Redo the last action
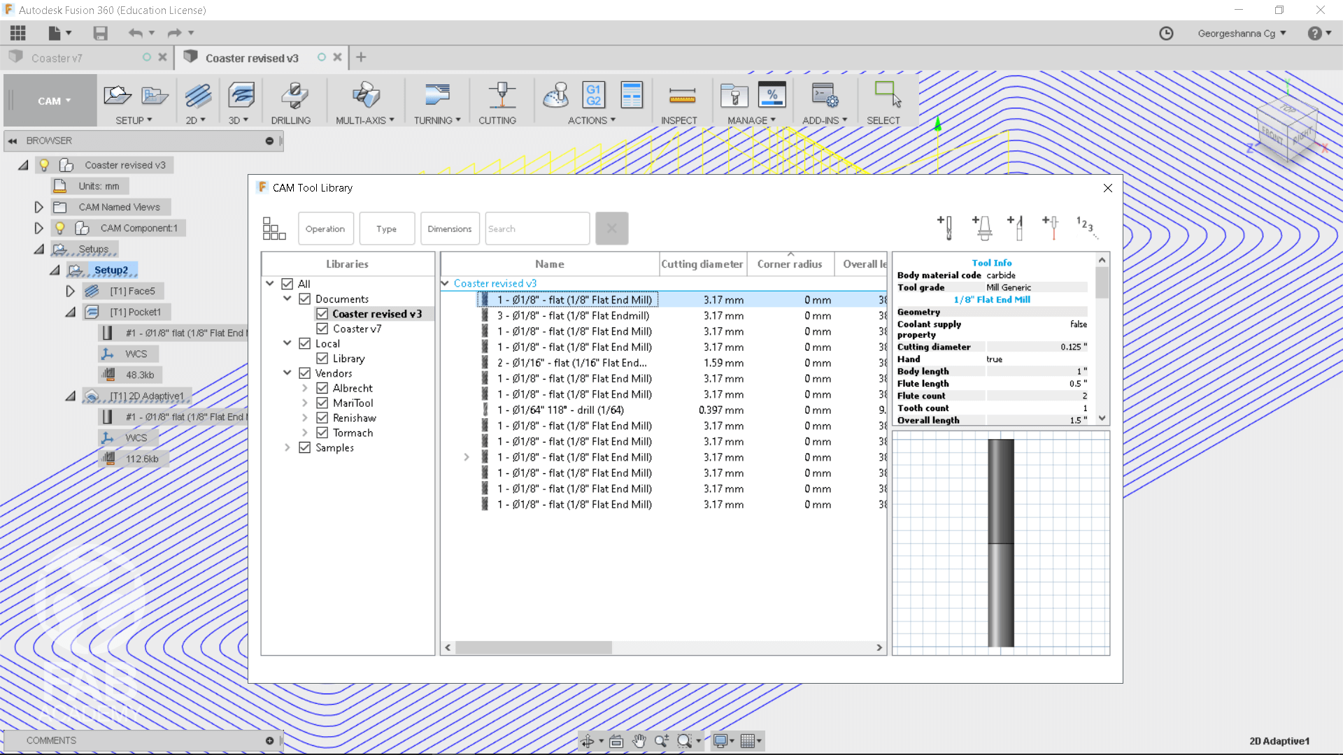This screenshot has width=1343, height=755. tap(174, 33)
